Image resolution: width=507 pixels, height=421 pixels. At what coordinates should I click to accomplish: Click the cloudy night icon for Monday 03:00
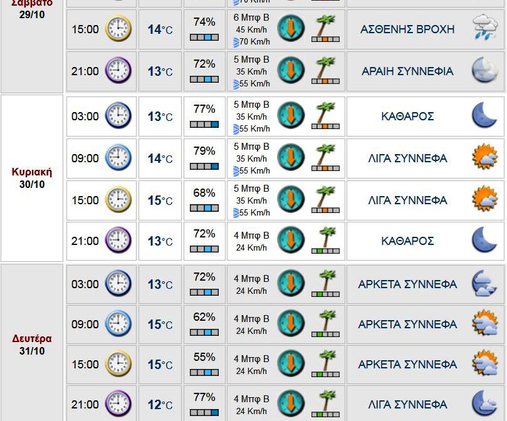484,284
